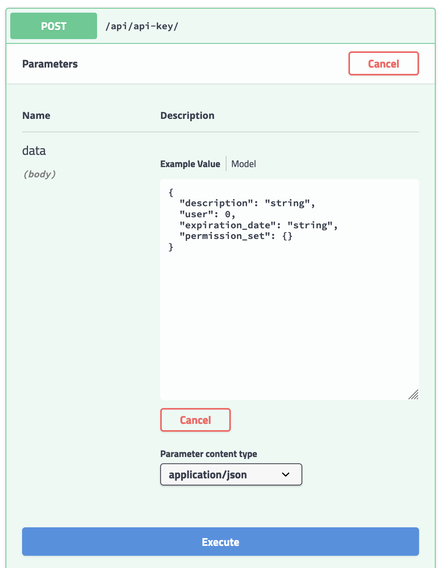This screenshot has width=438, height=568.
Task: Select the data parameter name
Action: coord(34,150)
